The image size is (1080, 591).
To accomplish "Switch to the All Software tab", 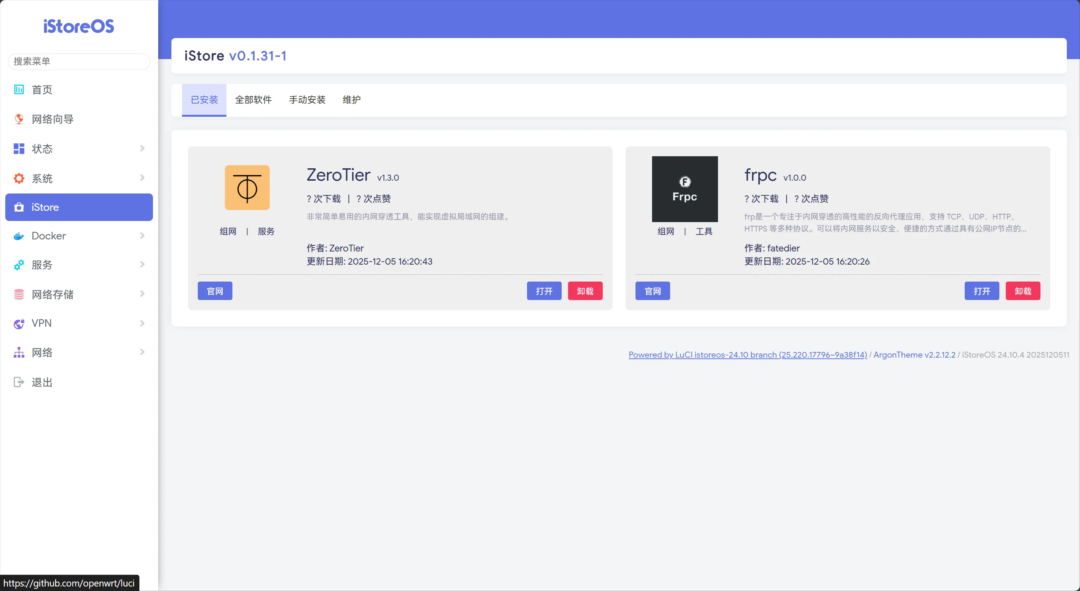I will pyautogui.click(x=253, y=100).
